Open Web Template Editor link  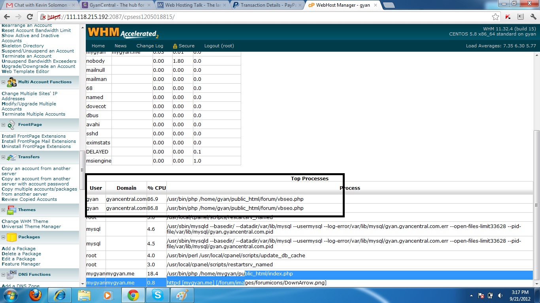pyautogui.click(x=25, y=71)
